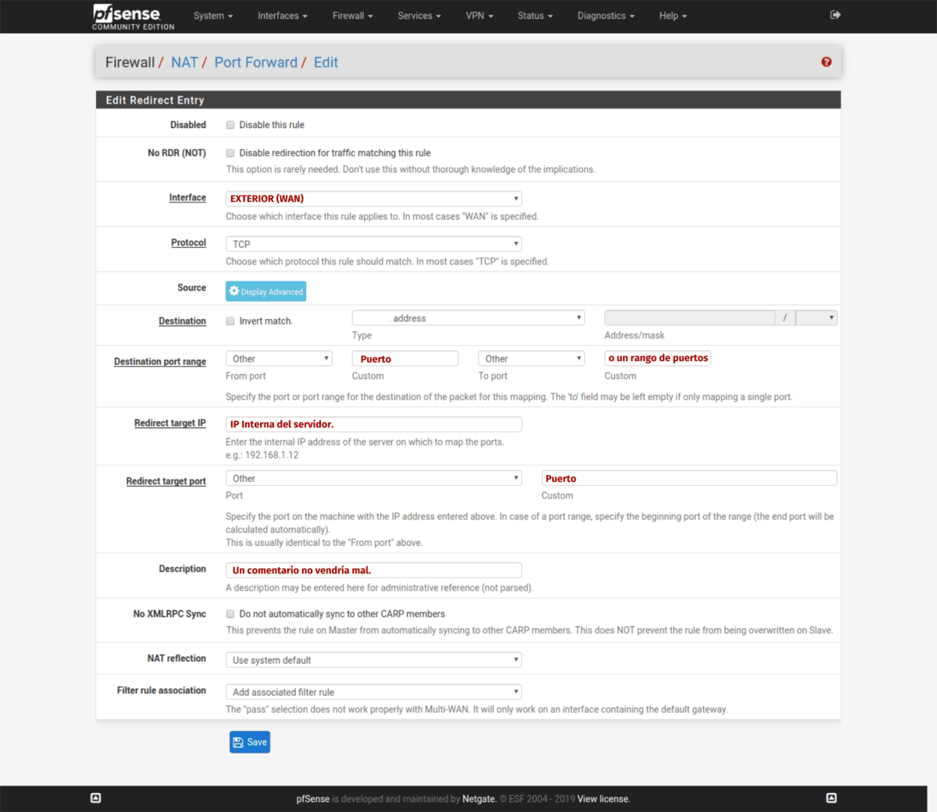The image size is (937, 812).
Task: Open View license link in footer
Action: (604, 799)
